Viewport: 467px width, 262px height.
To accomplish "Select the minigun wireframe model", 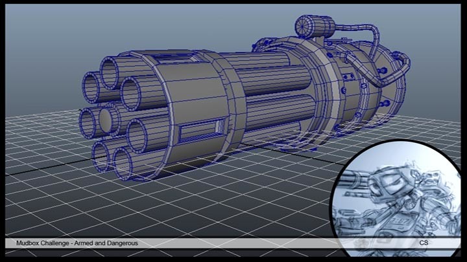I will (245, 98).
